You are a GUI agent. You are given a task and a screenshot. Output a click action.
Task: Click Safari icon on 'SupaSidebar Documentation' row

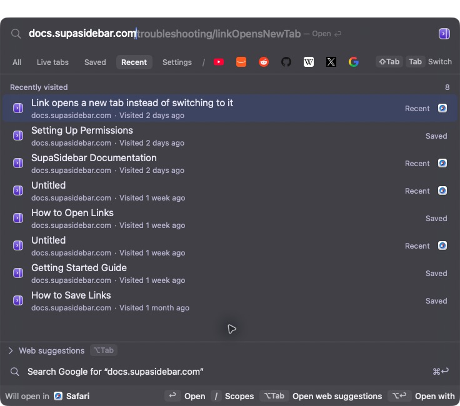tap(442, 163)
